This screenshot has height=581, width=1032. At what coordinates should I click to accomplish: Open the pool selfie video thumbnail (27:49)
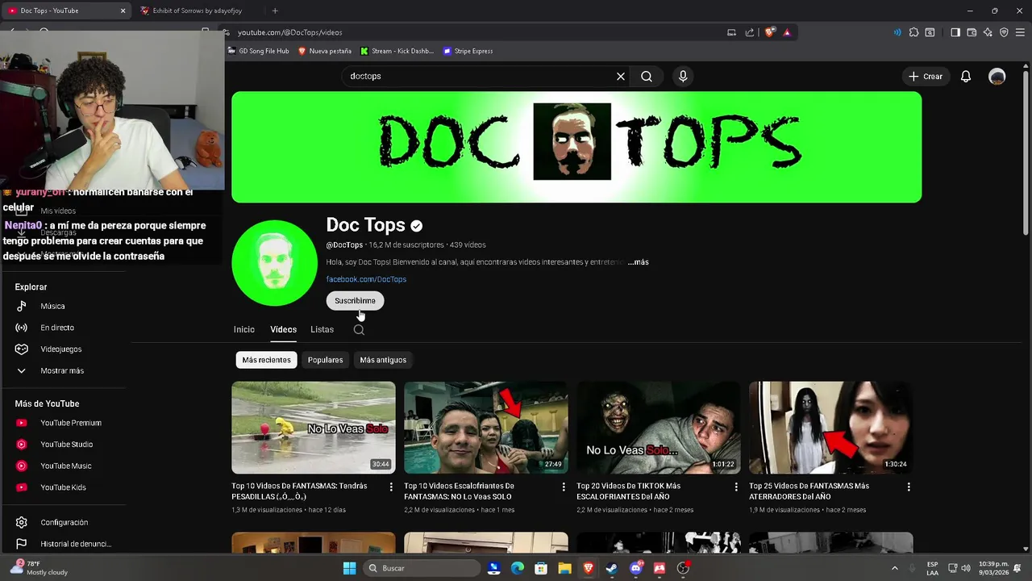click(x=486, y=428)
